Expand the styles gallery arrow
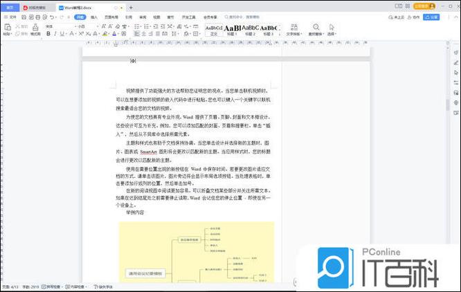The width and height of the screenshot is (461, 292). tap(280, 35)
